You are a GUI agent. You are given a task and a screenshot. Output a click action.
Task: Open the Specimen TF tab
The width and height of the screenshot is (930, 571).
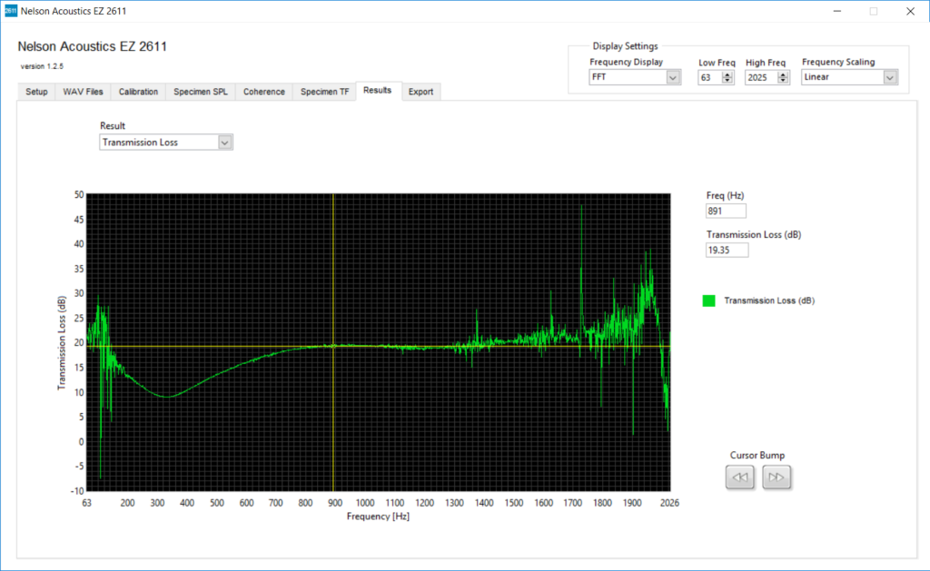pyautogui.click(x=323, y=92)
